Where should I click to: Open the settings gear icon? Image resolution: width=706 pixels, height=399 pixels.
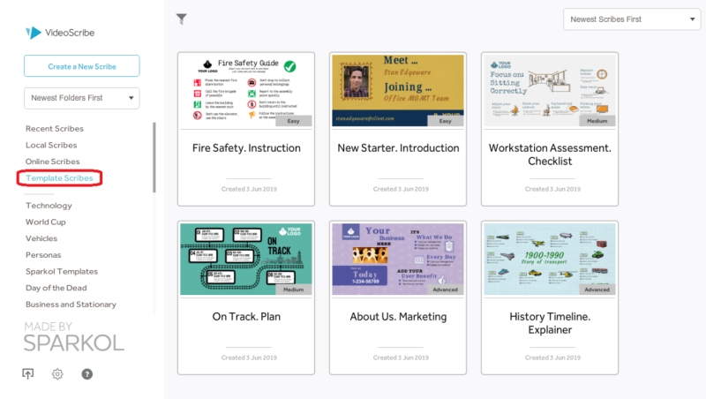pyautogui.click(x=57, y=373)
